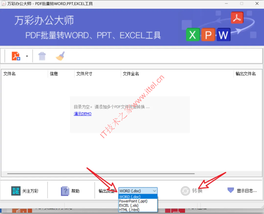The height and width of the screenshot is (214, 264).
Task: Click the horizontal scrollbar in file list
Action: coord(101,173)
